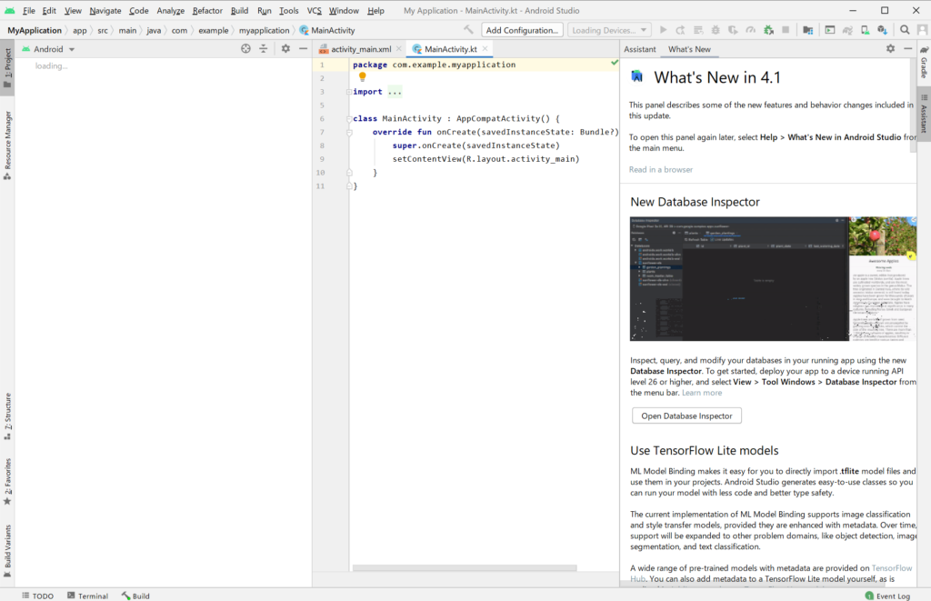Click the Run app play icon

click(x=663, y=30)
